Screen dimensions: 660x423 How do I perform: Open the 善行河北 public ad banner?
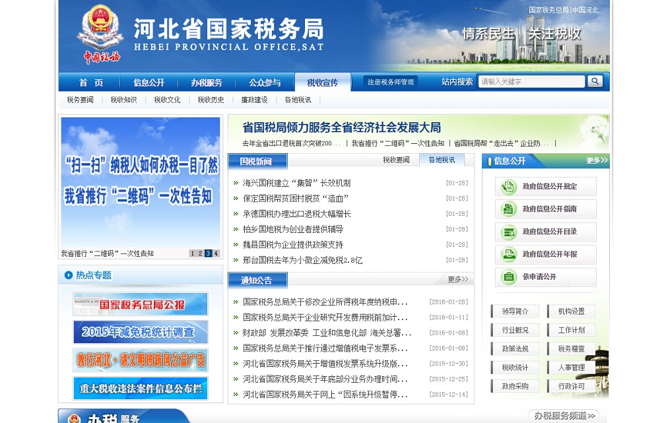141,360
